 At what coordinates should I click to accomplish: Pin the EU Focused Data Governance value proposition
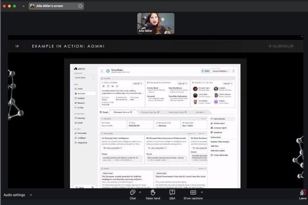(x=157, y=148)
